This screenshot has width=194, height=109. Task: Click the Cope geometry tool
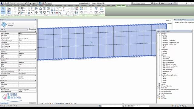coord(24,8)
